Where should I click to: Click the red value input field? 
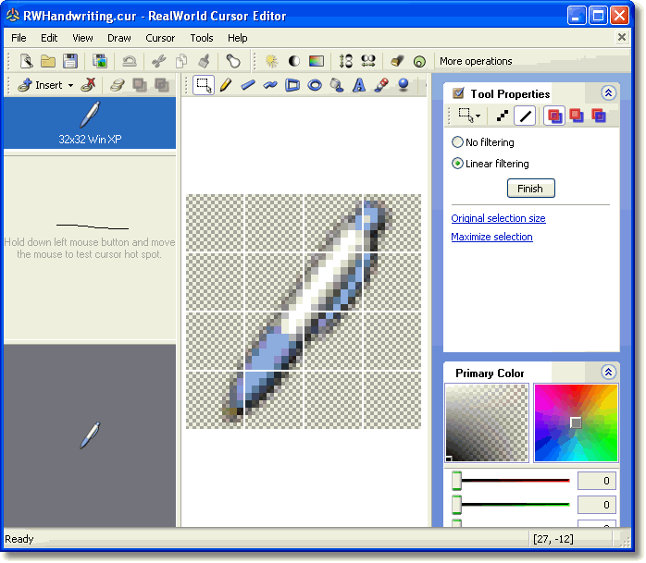pyautogui.click(x=597, y=481)
